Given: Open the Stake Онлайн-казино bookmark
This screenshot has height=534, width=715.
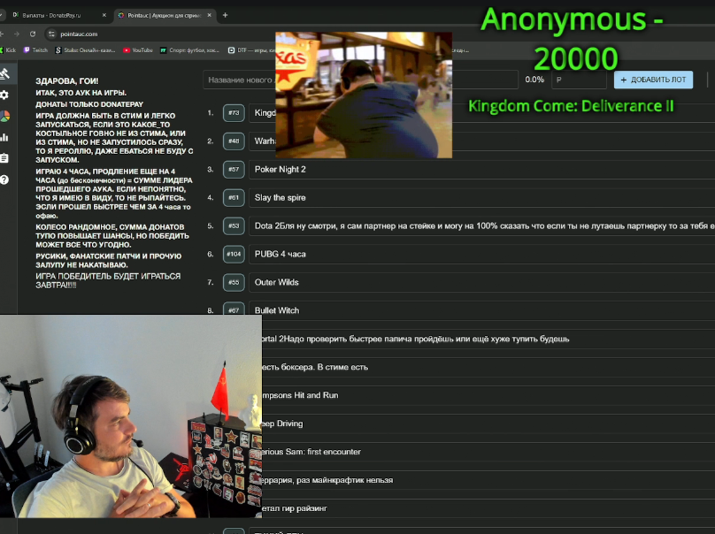Looking at the screenshot, I should pyautogui.click(x=86, y=50).
